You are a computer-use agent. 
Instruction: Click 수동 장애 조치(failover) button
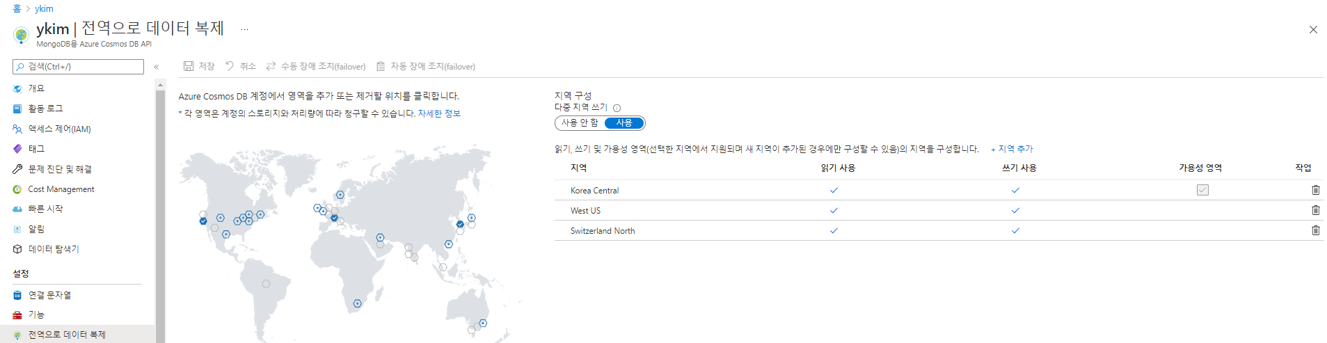point(316,66)
